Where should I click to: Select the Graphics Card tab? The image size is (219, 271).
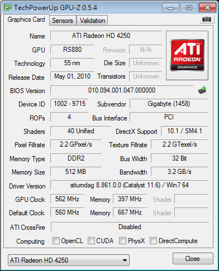pyautogui.click(x=26, y=20)
